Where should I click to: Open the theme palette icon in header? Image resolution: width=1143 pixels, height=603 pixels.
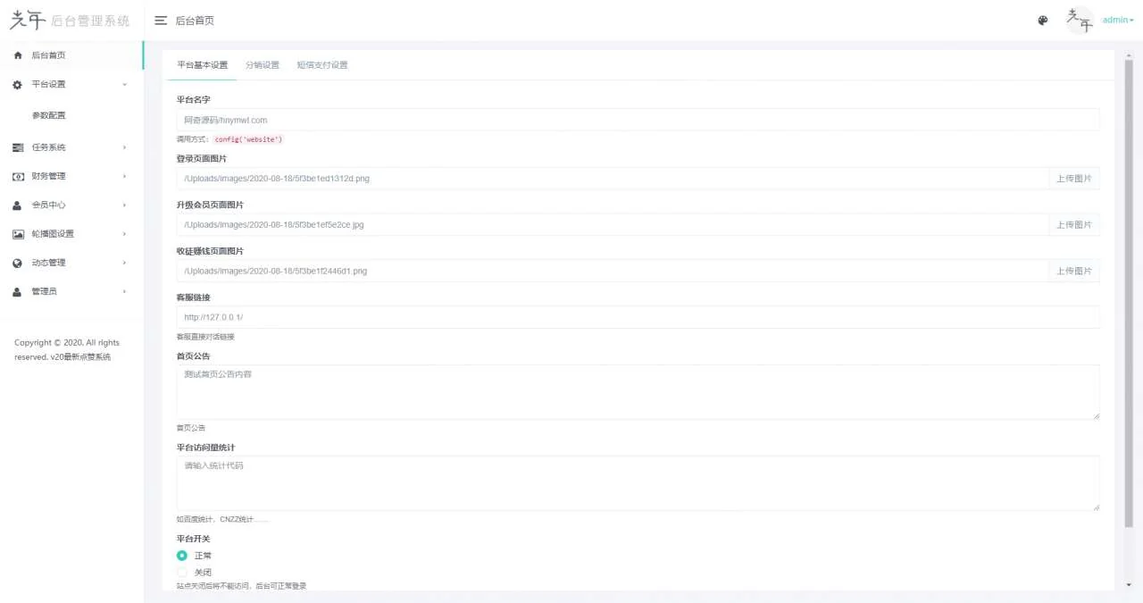click(1043, 21)
